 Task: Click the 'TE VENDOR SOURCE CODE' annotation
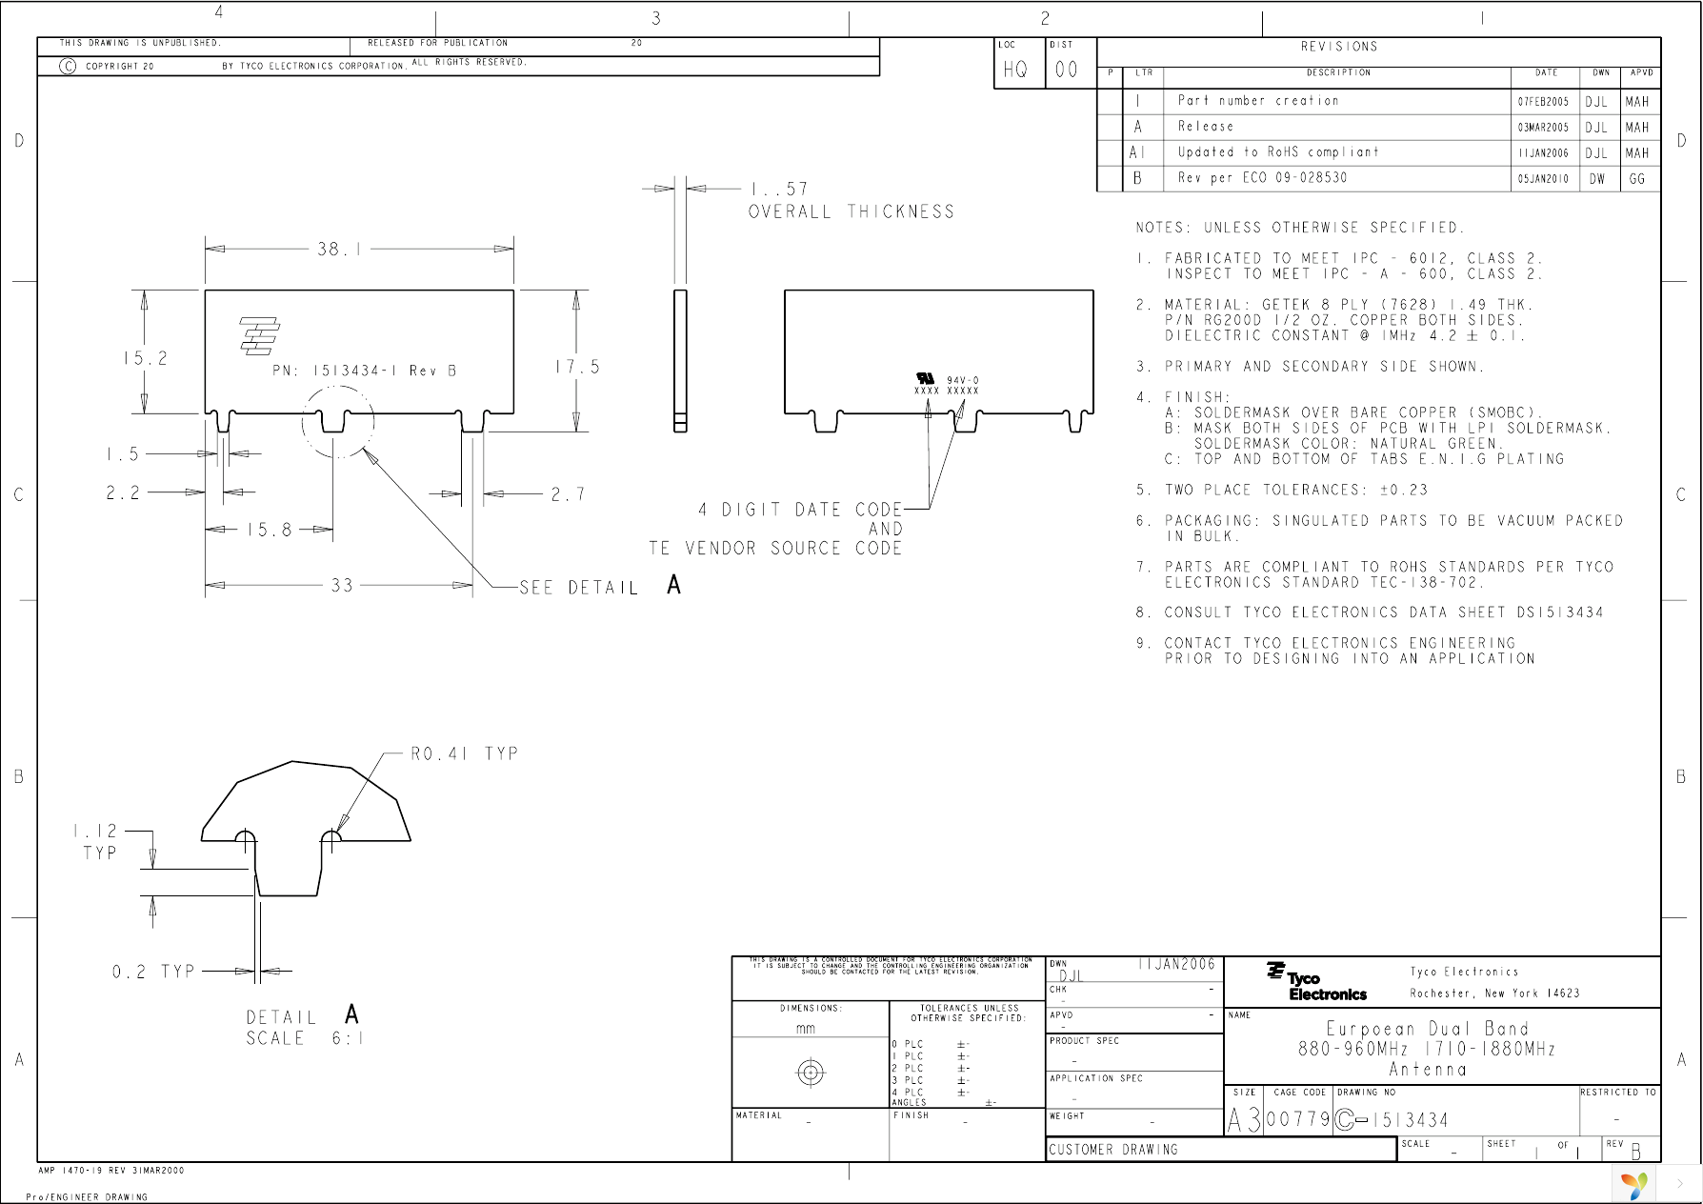tap(775, 548)
